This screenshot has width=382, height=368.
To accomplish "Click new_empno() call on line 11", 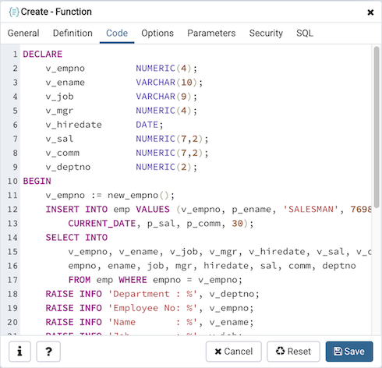I will 138,195.
